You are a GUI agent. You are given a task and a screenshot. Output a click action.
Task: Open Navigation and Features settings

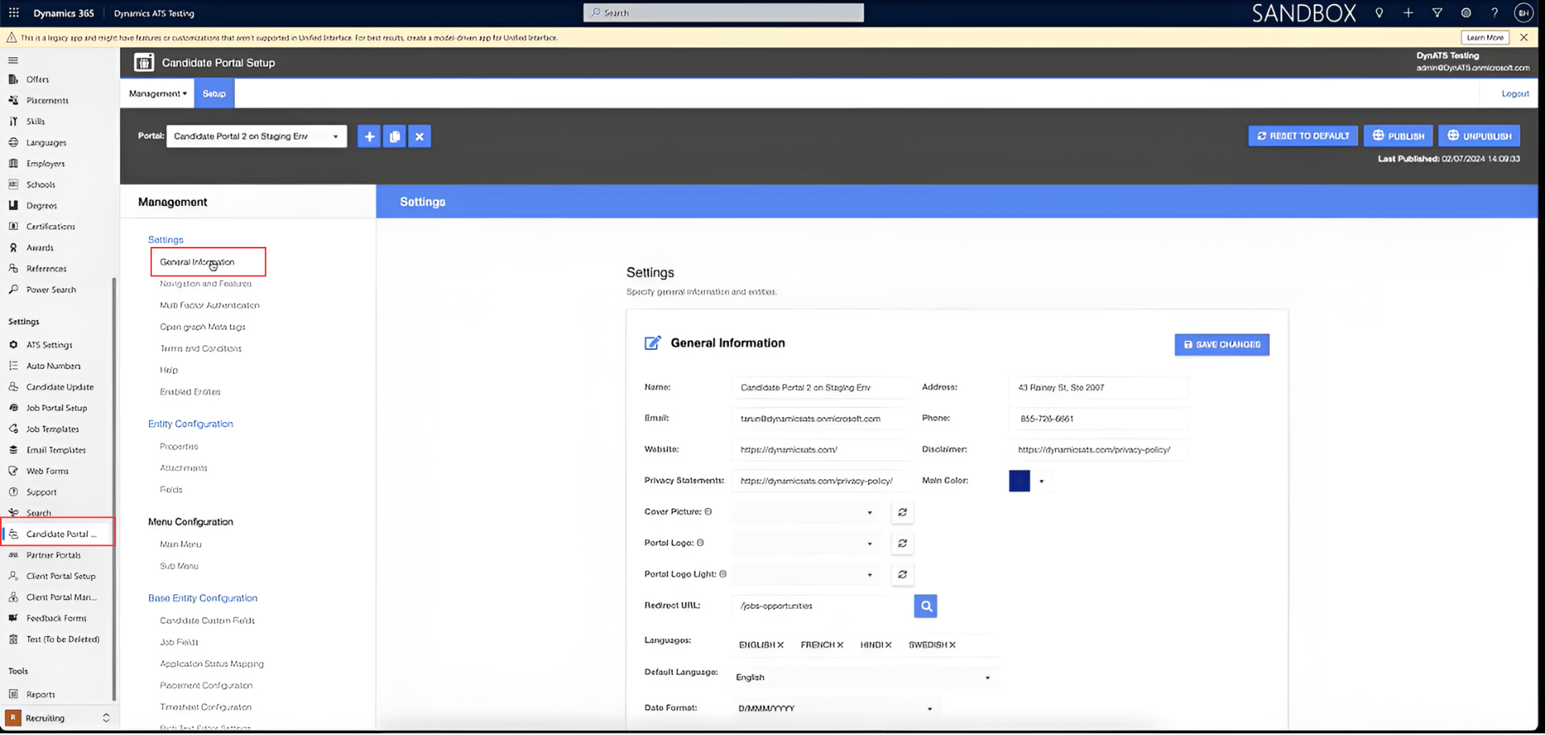tap(205, 285)
